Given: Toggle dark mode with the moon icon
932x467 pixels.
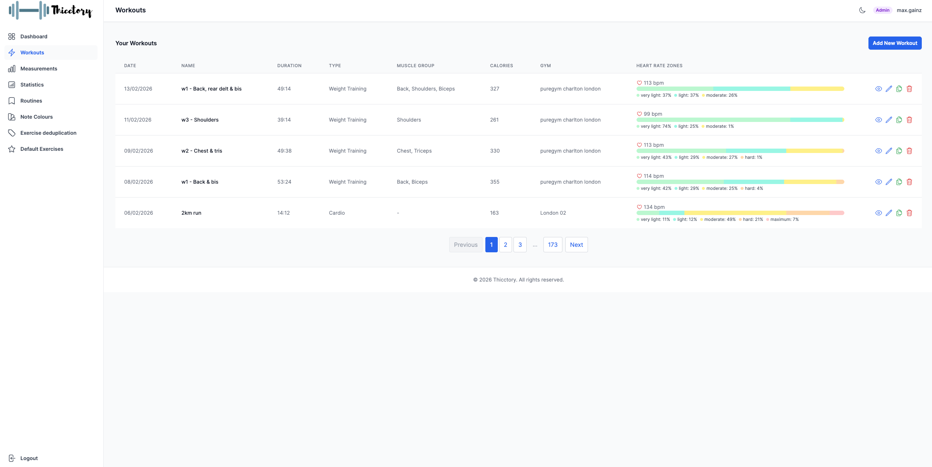Looking at the screenshot, I should pos(862,10).
